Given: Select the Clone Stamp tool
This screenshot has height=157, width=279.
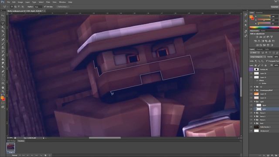Looking at the screenshot, I should click(x=3, y=48).
